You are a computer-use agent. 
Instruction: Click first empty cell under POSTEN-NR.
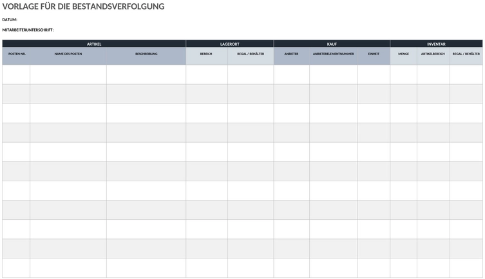(16, 75)
